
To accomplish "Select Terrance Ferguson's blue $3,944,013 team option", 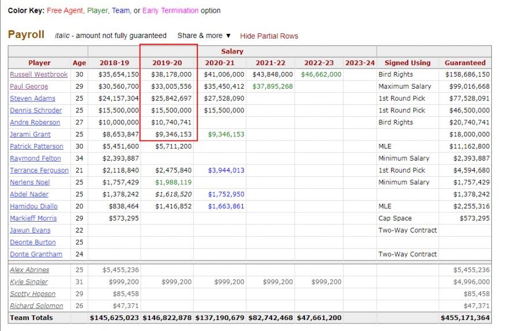I will tap(226, 170).
